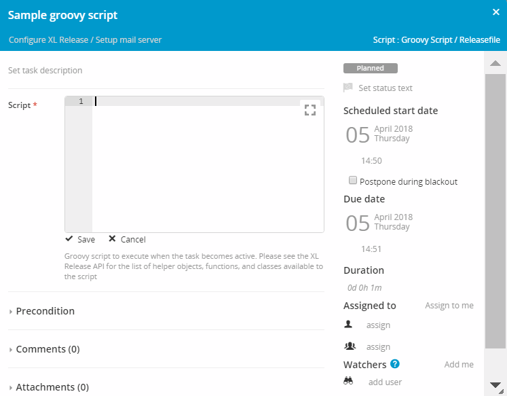Enable Postpone during blackout checkbox
Screen dimensions: 507x396
click(353, 180)
